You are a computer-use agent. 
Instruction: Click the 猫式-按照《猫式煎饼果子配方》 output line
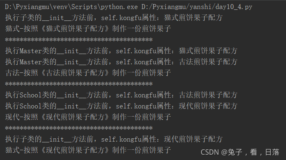pyautogui.click(x=88, y=29)
